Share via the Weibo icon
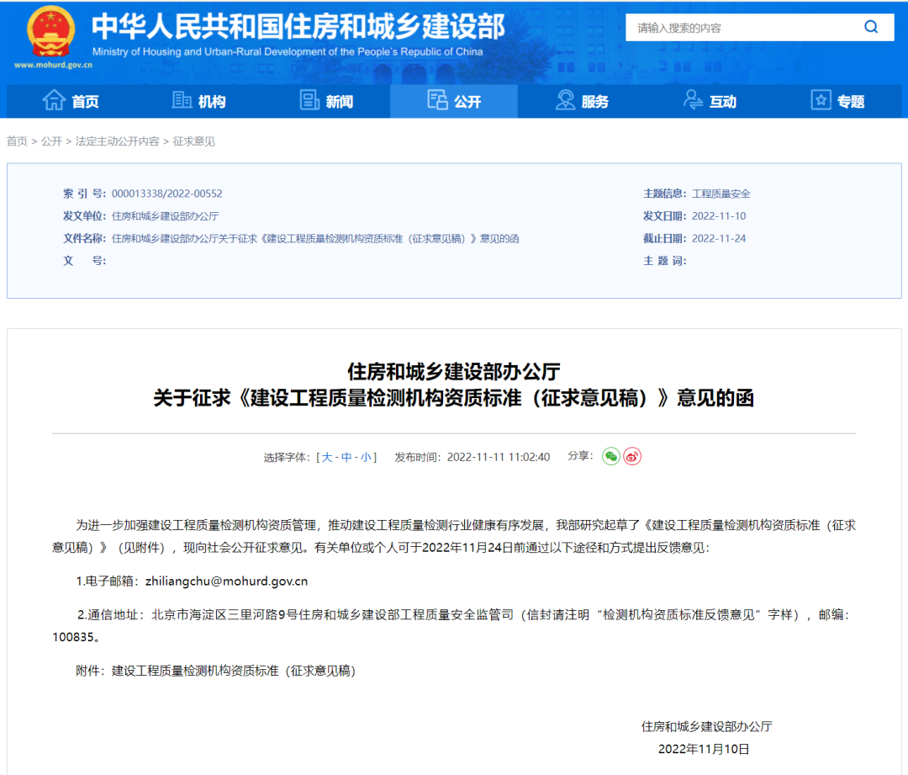 (x=632, y=456)
